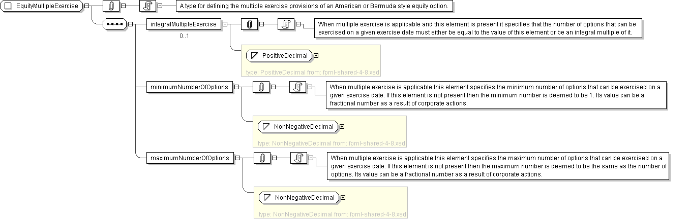The width and height of the screenshot is (690, 219).
Task: Collapse the maximumNumberOfOptions element
Action: (238, 158)
